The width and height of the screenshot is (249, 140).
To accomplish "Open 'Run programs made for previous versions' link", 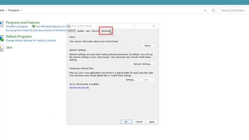I will [x=36, y=30].
